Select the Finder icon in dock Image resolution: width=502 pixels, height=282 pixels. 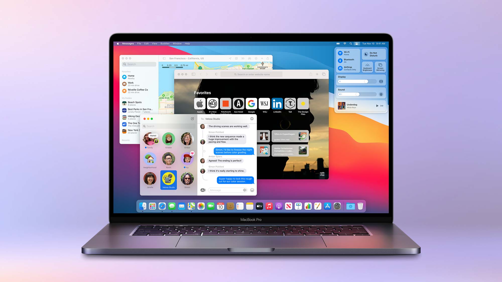click(x=142, y=206)
